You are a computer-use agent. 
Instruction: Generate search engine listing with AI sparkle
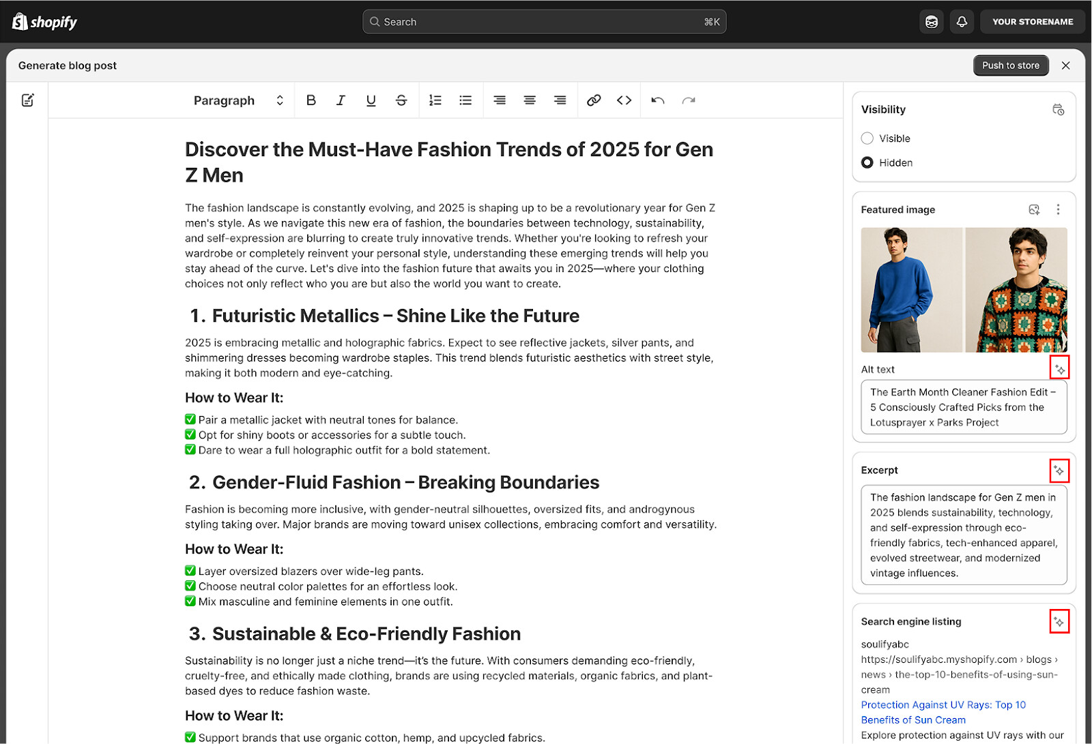click(x=1059, y=621)
